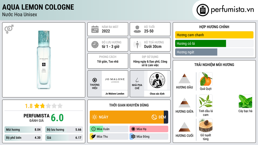Click the summer sun icon in Mùa Hạ
Screen dimensions: 258x145
tap(133, 129)
